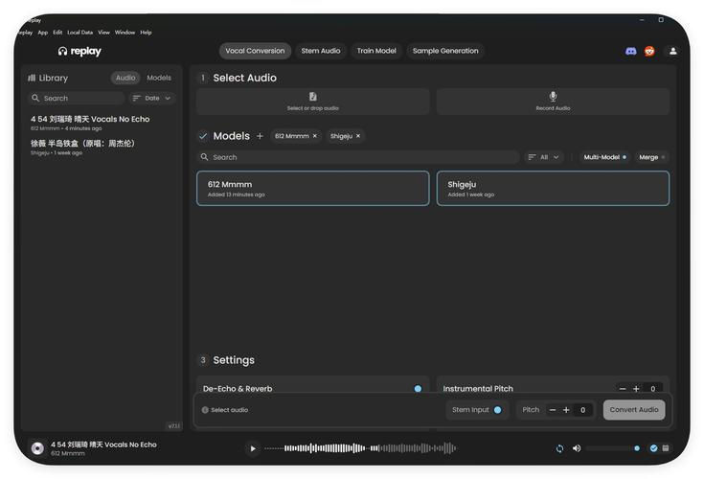Screen dimensions: 704x479
Task: Click the Select Audio section heading
Action: tap(244, 78)
